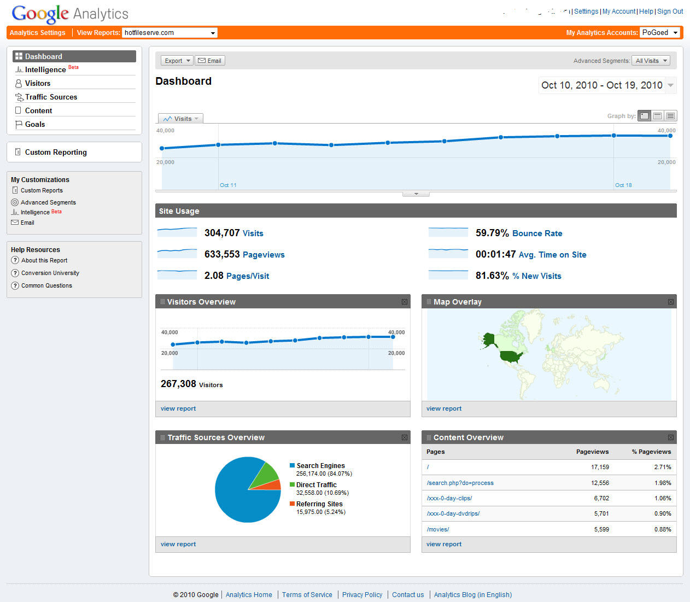Screen dimensions: 690x602
Task: Click the Custom Reports icon under My Customizations
Action: pyautogui.click(x=15, y=190)
